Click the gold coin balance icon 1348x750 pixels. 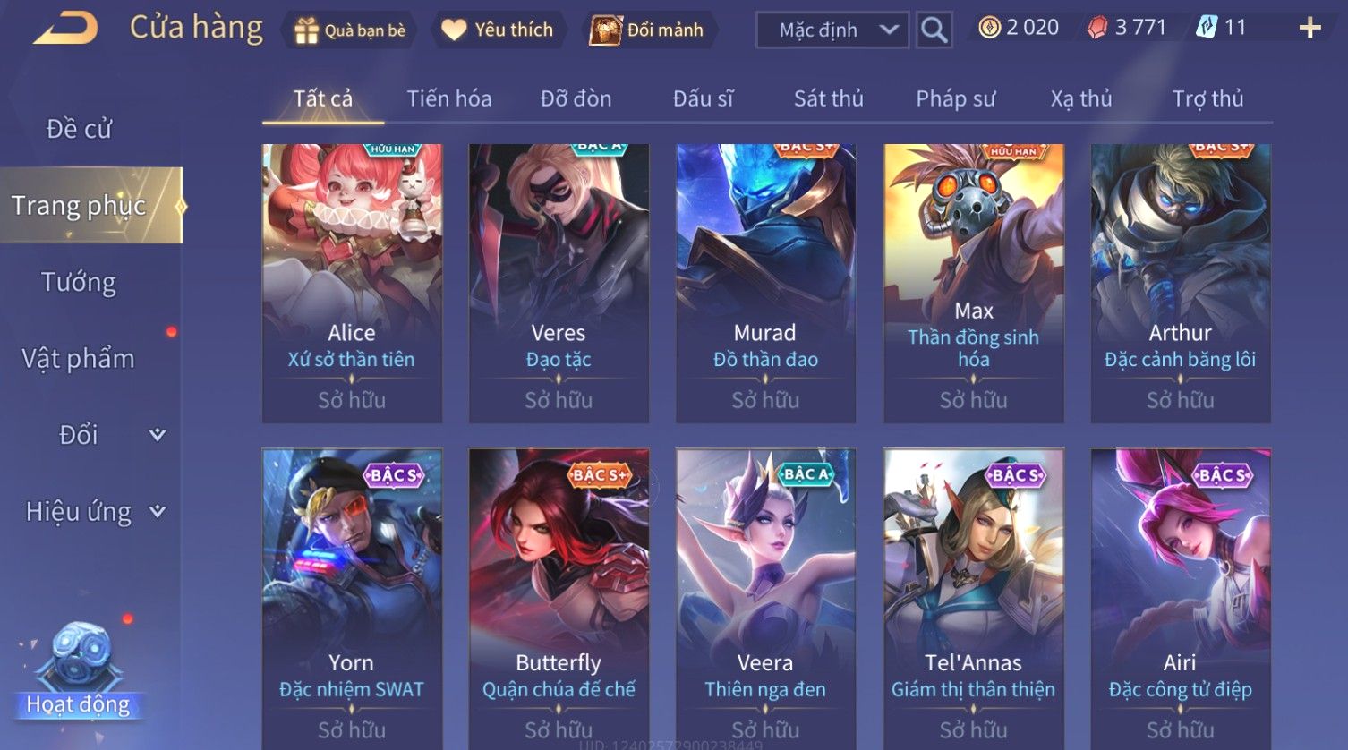989,28
